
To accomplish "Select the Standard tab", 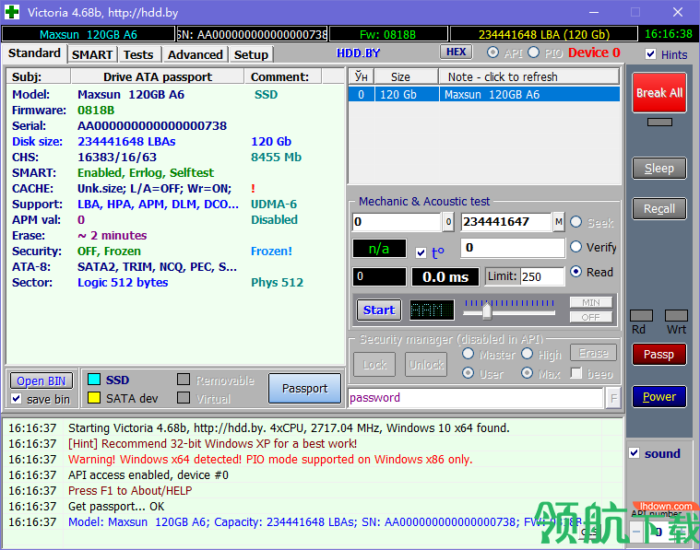I will pyautogui.click(x=34, y=53).
